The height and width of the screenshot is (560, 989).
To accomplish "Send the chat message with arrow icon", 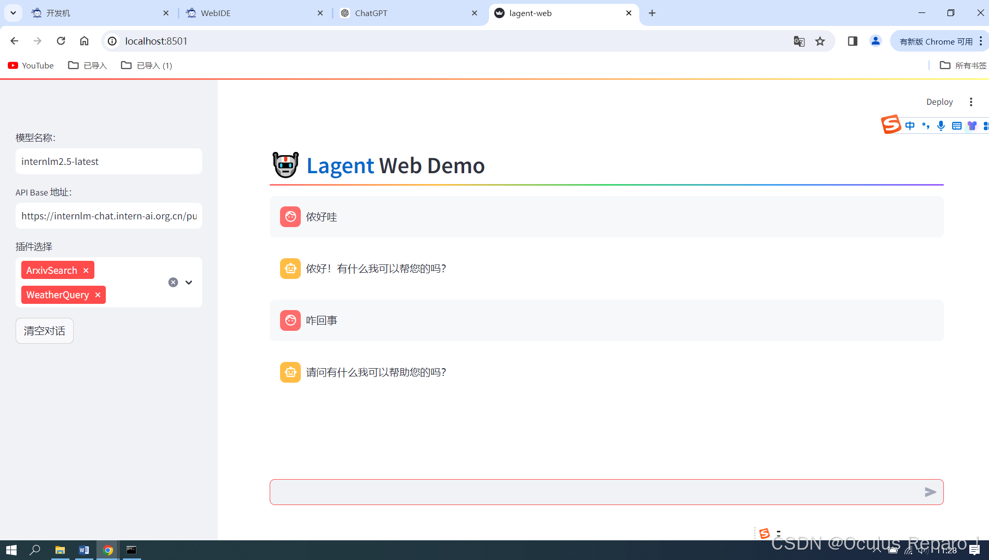I will pos(930,492).
